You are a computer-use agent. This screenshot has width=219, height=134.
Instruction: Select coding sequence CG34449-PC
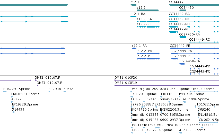click(x=204, y=74)
